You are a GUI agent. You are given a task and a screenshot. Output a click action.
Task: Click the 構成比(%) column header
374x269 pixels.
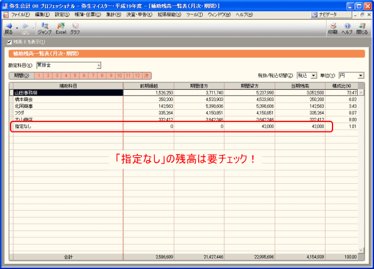pos(341,86)
